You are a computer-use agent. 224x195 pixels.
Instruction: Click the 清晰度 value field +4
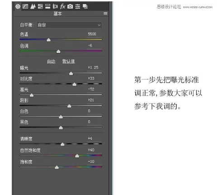click(x=95, y=138)
